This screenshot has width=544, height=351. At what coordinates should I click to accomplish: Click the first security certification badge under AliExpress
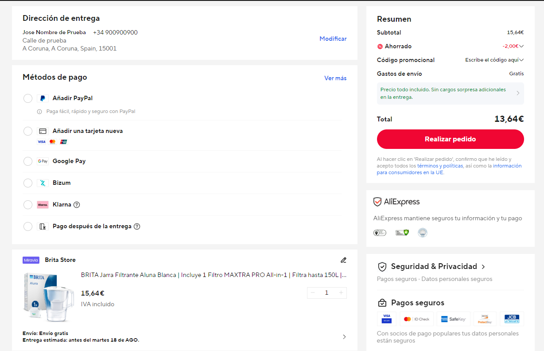pos(380,233)
